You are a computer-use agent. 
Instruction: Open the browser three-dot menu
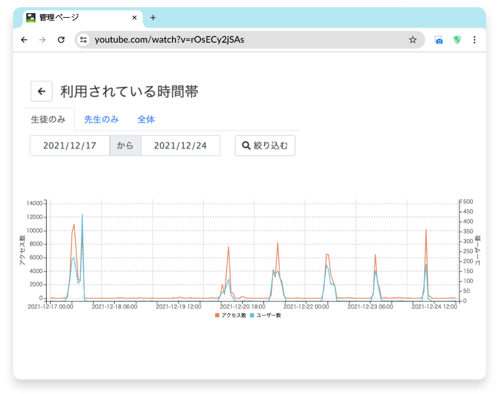pos(475,40)
